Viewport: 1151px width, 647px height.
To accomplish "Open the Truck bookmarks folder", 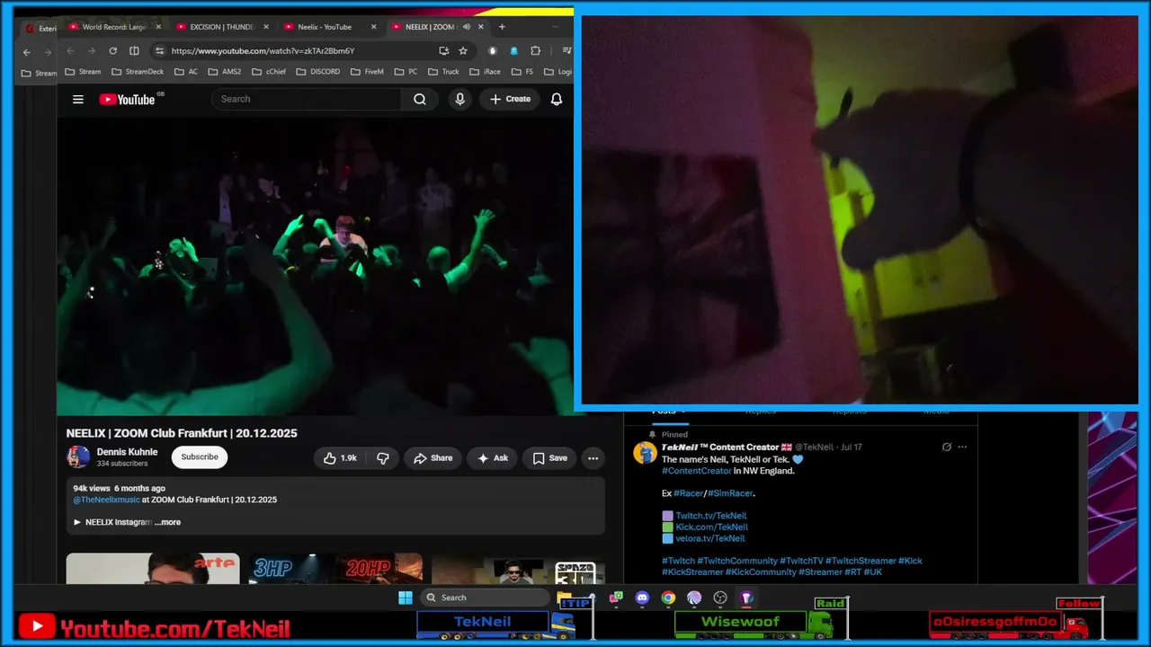I will click(443, 72).
